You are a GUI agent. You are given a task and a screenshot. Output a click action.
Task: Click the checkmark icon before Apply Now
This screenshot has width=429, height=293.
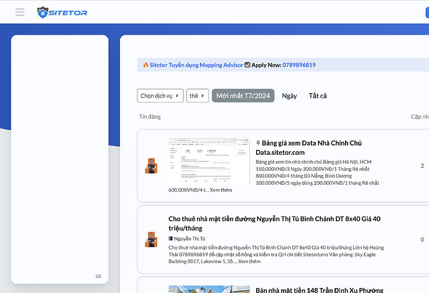point(247,65)
